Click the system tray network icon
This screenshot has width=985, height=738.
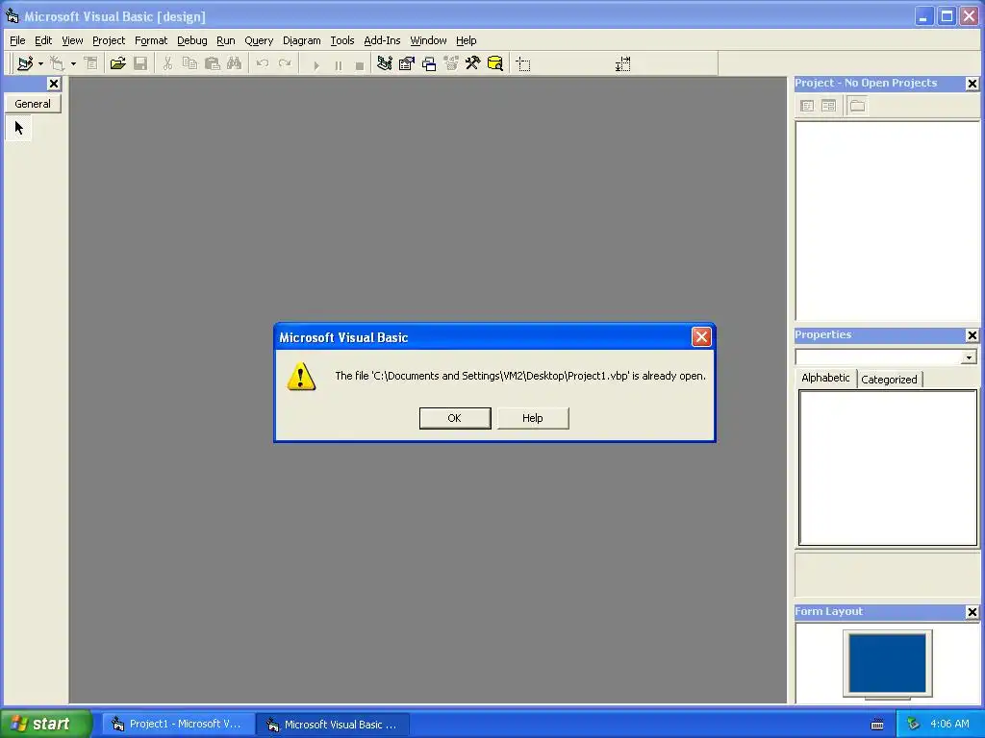tap(913, 724)
